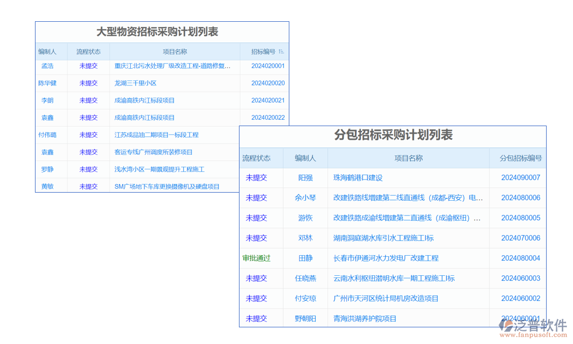The image size is (573, 344).
Task: Click the 审批通过 status cell
Action: pyautogui.click(x=256, y=258)
